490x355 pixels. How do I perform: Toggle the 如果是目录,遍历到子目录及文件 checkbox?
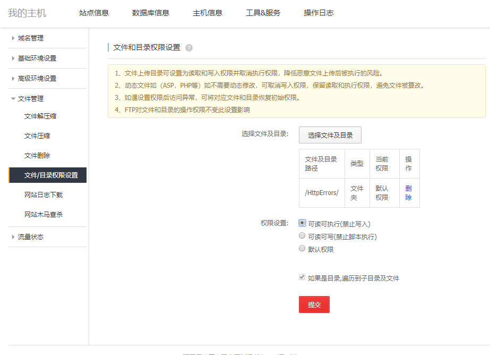(x=303, y=277)
